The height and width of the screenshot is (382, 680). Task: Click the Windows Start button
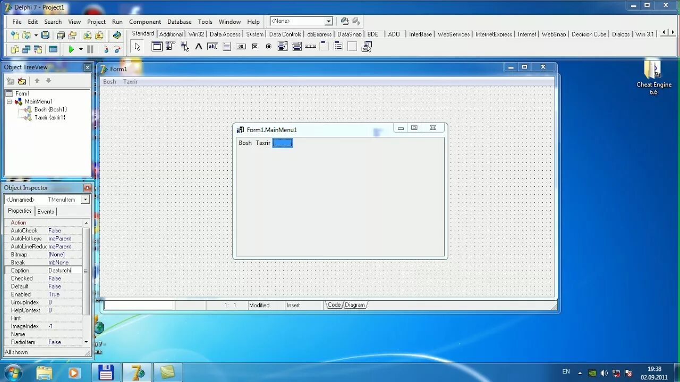pyautogui.click(x=13, y=372)
